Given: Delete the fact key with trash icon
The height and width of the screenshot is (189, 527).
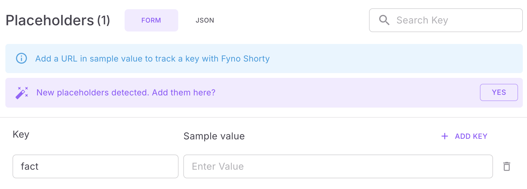Looking at the screenshot, I should tap(507, 166).
